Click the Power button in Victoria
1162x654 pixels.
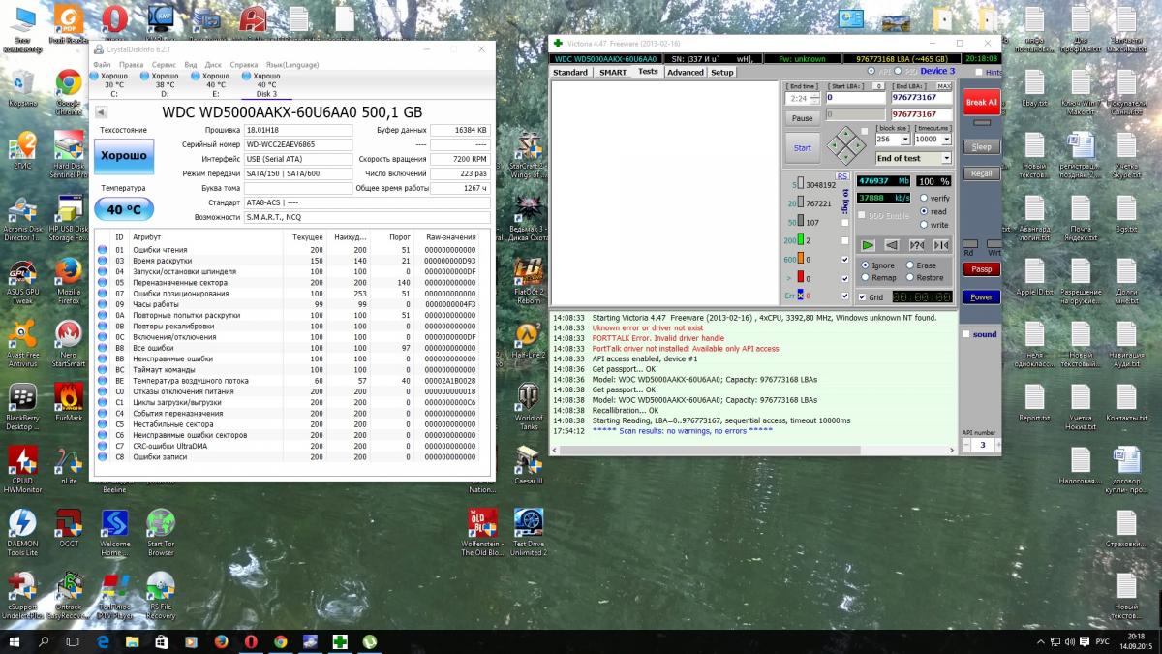(981, 296)
